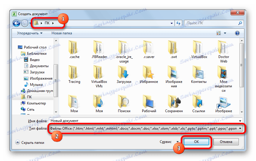Open the .swt folder

click(x=174, y=50)
